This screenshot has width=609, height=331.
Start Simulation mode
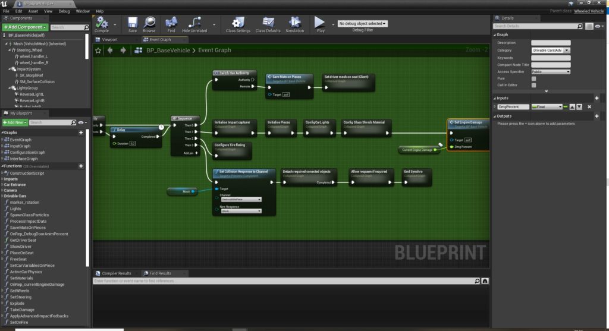[295, 24]
